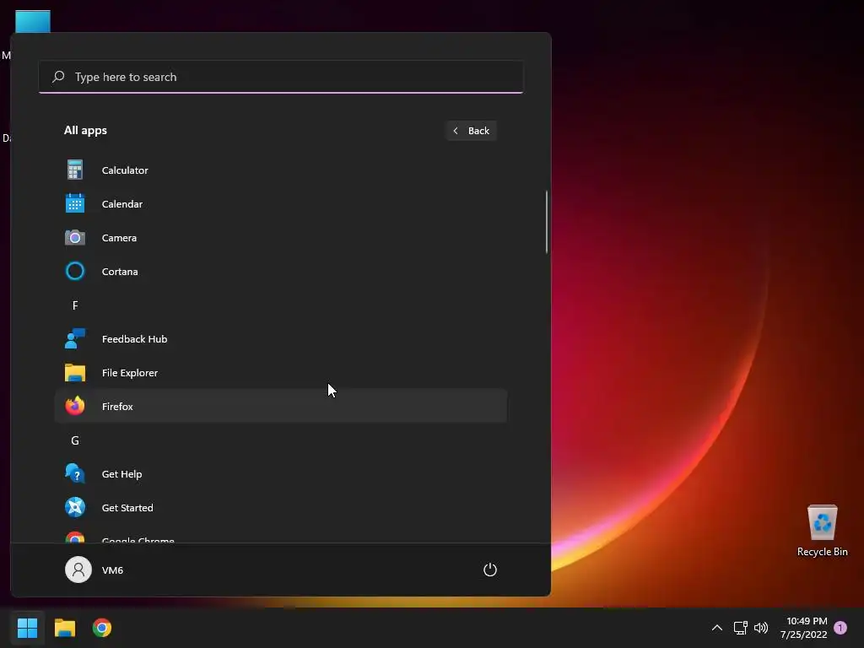The image size is (864, 648).
Task: Click the VM6 user avatar icon
Action: point(78,570)
